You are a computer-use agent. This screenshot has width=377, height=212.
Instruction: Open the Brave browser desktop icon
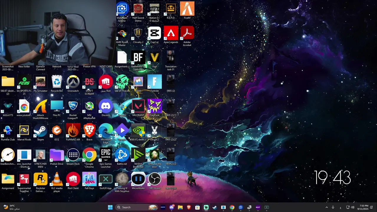pyautogui.click(x=89, y=131)
